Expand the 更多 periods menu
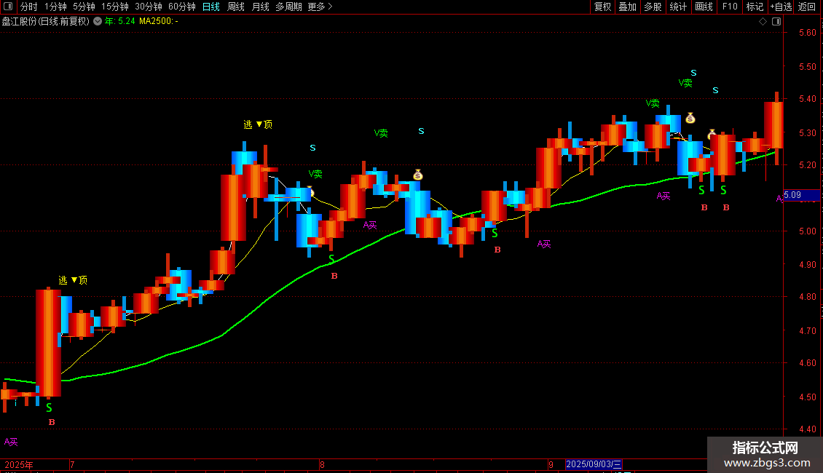 coord(320,7)
